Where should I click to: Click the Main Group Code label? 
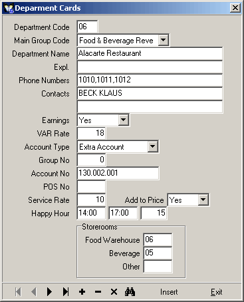[x=42, y=41]
